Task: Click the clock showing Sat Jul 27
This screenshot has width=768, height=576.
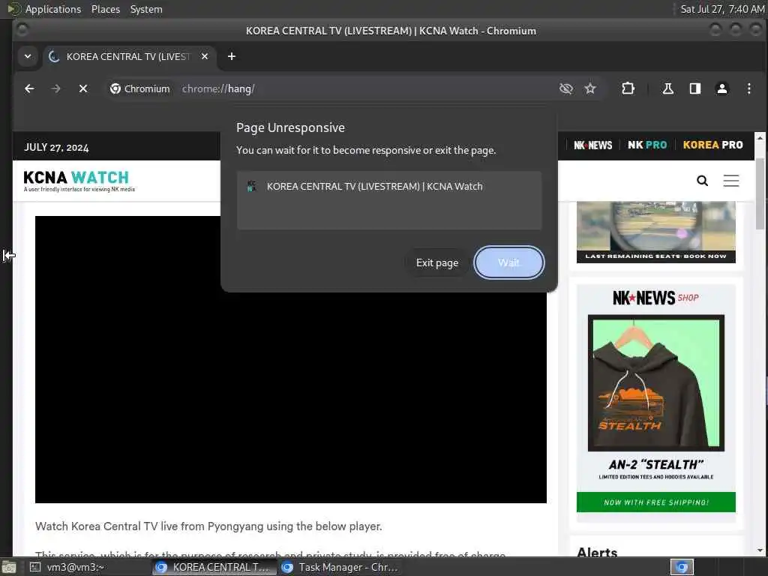Action: [722, 9]
